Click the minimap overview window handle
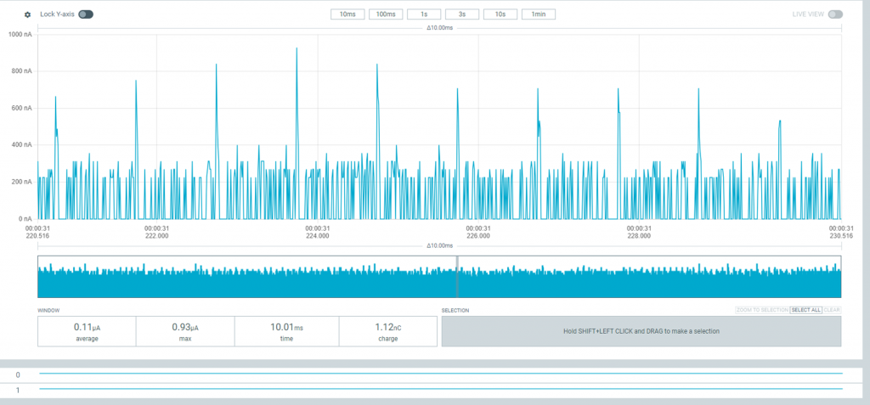This screenshot has height=405, width=870. [x=457, y=277]
